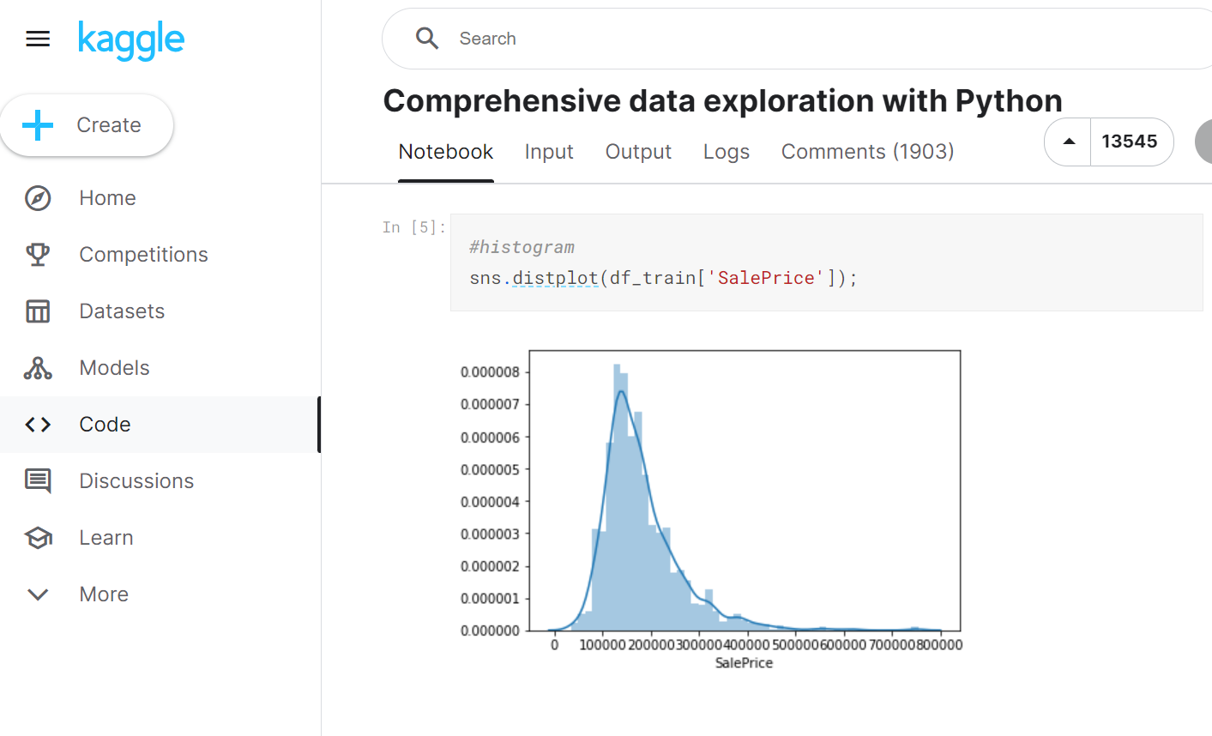Open the Output tab
The image size is (1212, 736).
point(638,152)
